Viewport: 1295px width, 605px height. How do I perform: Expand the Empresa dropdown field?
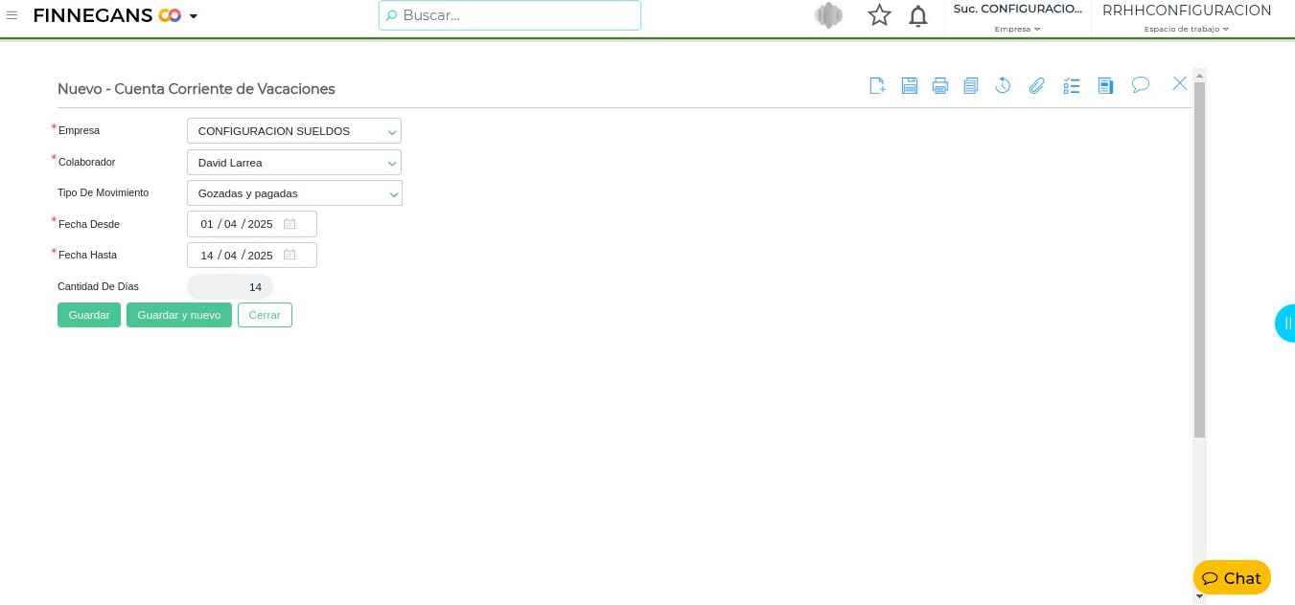tap(294, 131)
